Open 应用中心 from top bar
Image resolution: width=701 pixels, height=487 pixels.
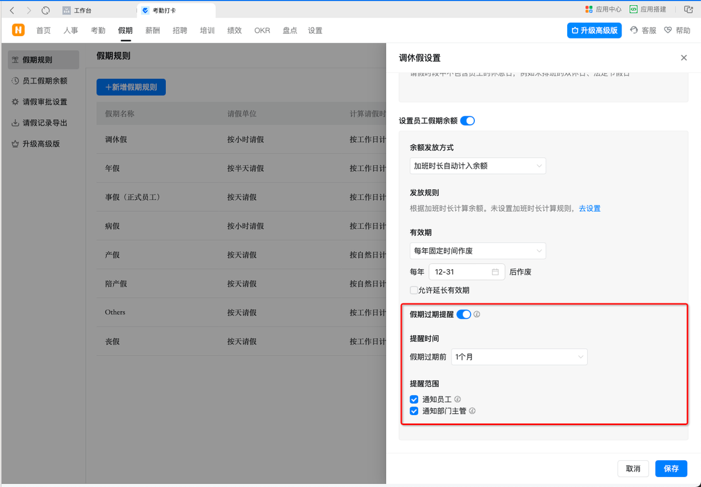coord(603,9)
